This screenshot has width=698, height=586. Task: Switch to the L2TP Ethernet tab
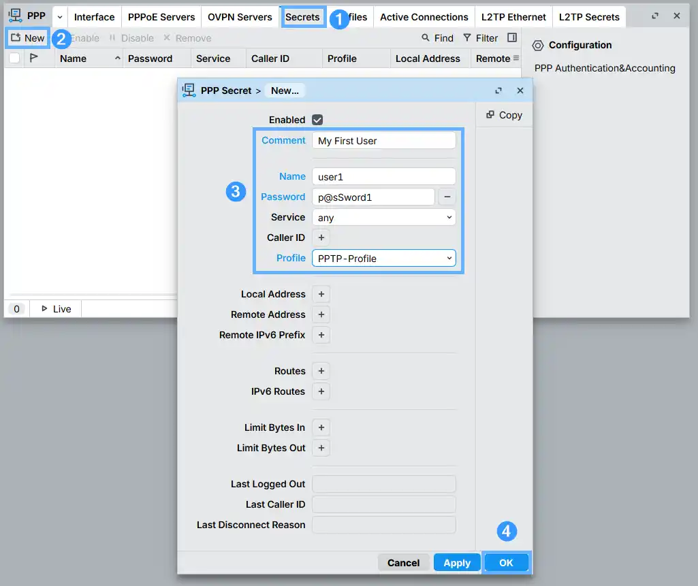pyautogui.click(x=513, y=17)
